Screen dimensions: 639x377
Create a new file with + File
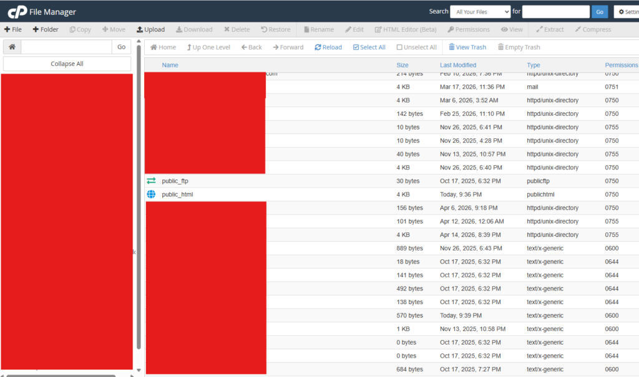click(x=13, y=29)
